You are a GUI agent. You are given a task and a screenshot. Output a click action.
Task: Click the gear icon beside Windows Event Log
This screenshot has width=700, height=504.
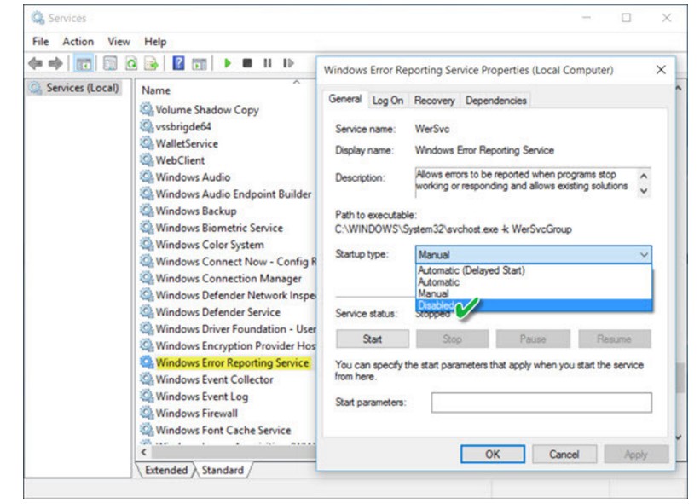(147, 396)
